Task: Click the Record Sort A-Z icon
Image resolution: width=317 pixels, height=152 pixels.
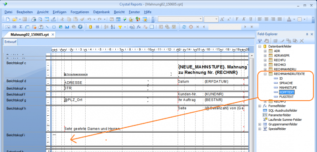Action: (113, 27)
